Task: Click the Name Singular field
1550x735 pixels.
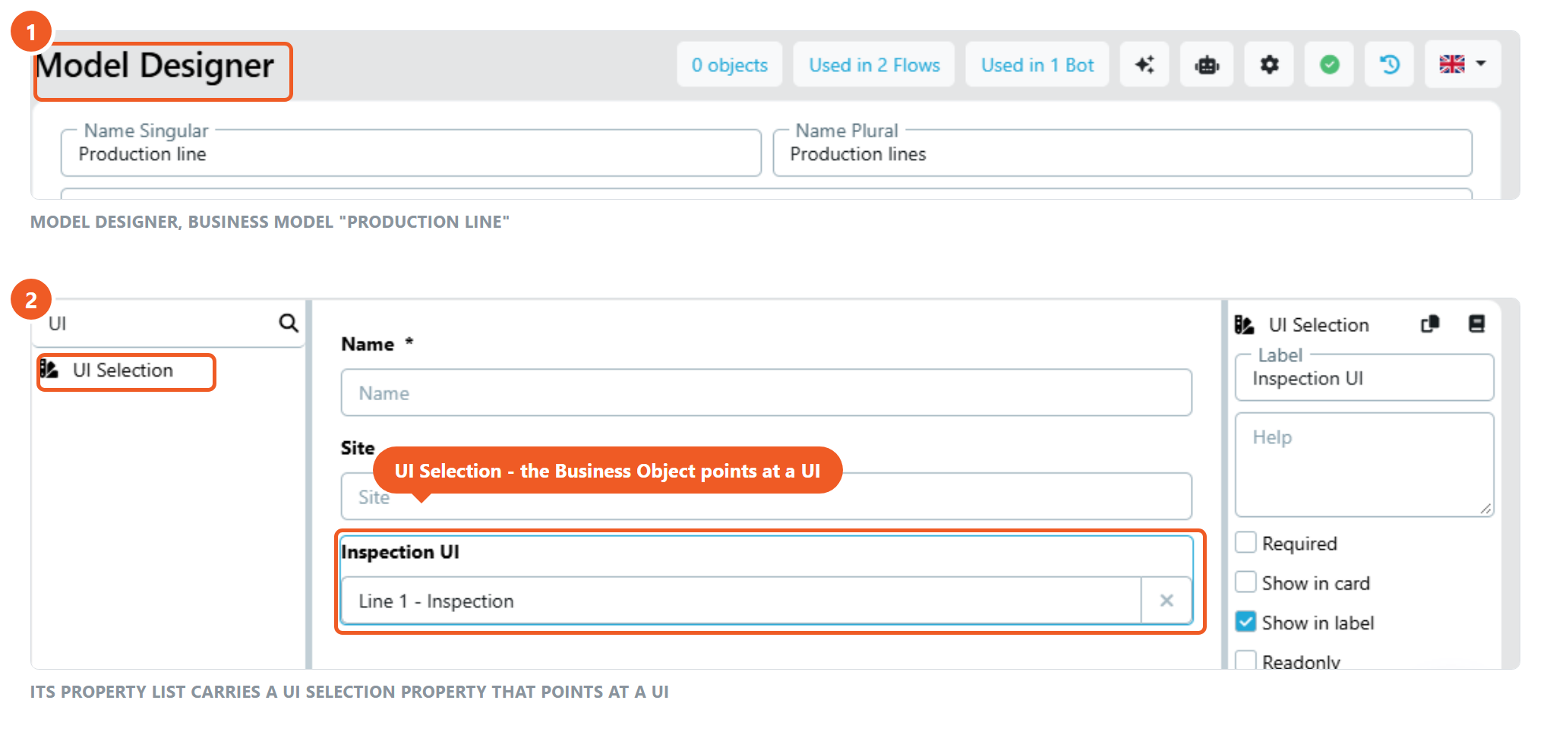Action: 411,153
